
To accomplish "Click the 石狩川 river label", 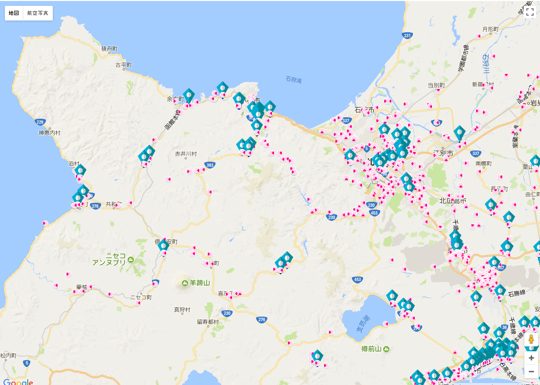I will (486, 64).
